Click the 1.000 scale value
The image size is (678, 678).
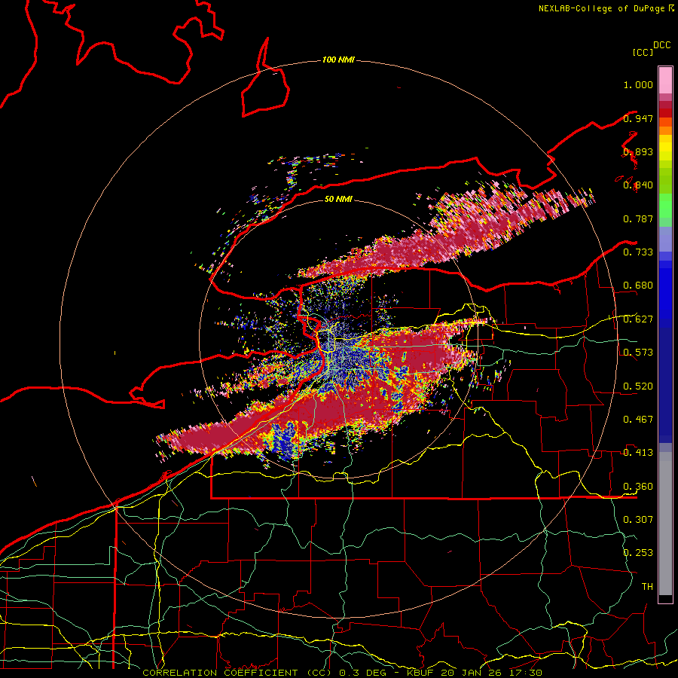638,84
